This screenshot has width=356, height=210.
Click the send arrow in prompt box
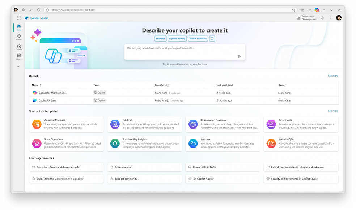click(x=240, y=56)
